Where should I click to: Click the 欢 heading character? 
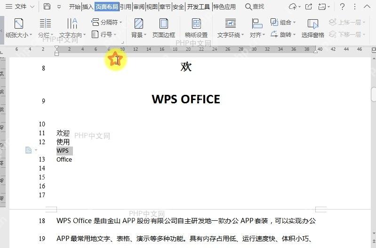pos(186,67)
